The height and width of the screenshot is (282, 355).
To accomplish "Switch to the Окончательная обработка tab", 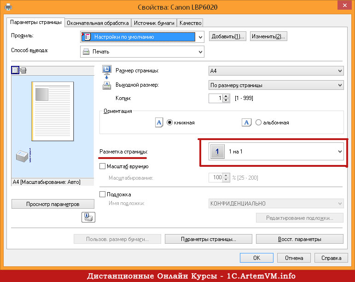I will (98, 23).
